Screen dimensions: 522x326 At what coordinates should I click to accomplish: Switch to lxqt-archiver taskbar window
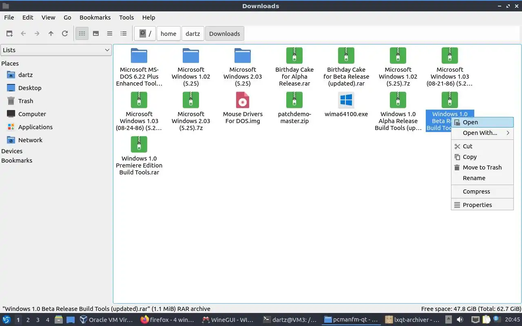pyautogui.click(x=413, y=320)
